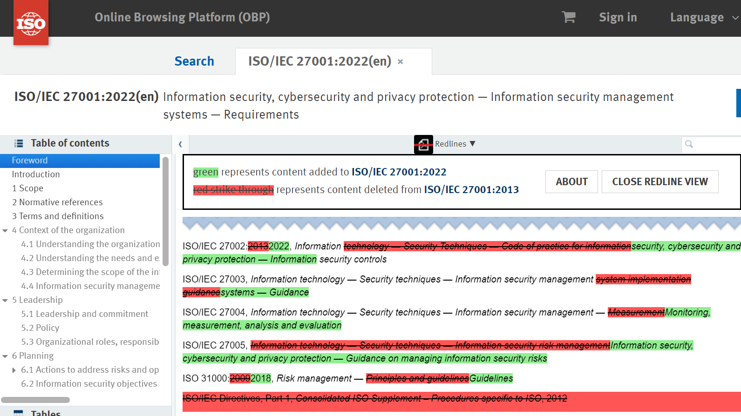
Task: Click Sign in
Action: tap(618, 18)
